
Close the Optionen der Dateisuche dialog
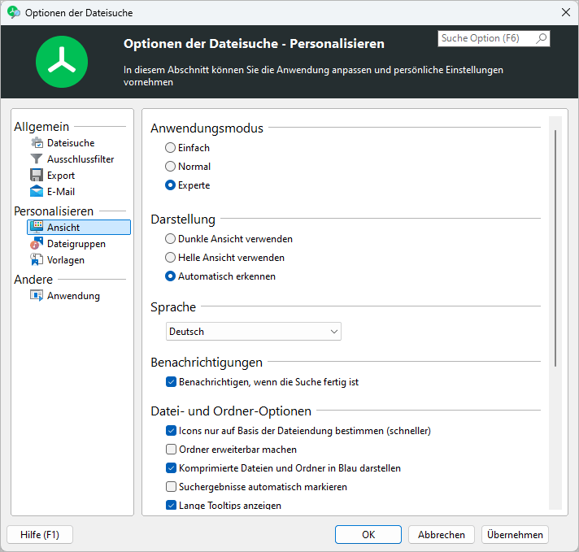(x=566, y=12)
